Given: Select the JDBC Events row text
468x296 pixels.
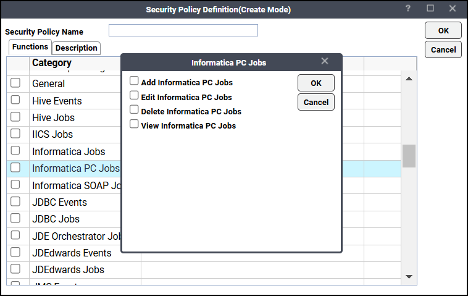Looking at the screenshot, I should click(60, 203).
